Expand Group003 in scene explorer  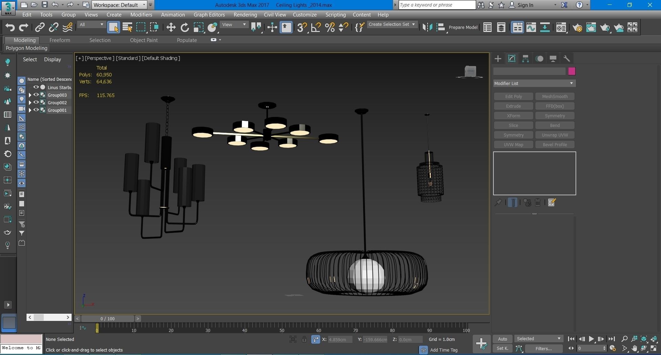(30, 95)
